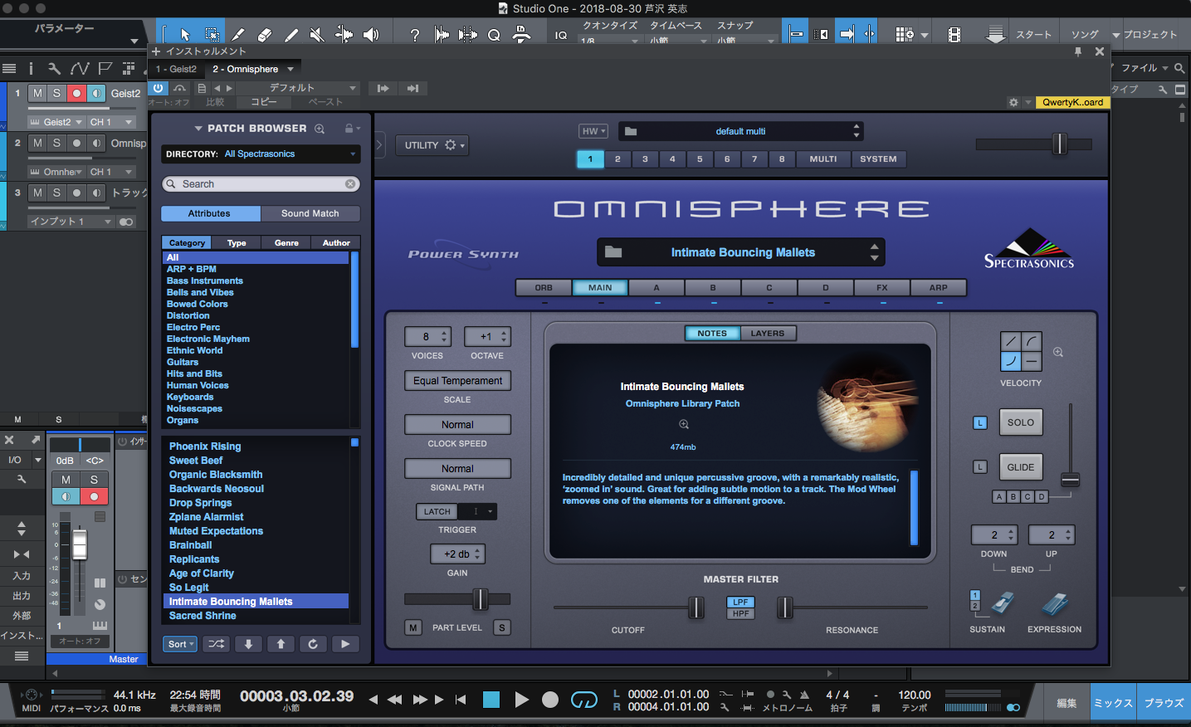The width and height of the screenshot is (1191, 727).
Task: Click the transport Play button
Action: coord(521,700)
